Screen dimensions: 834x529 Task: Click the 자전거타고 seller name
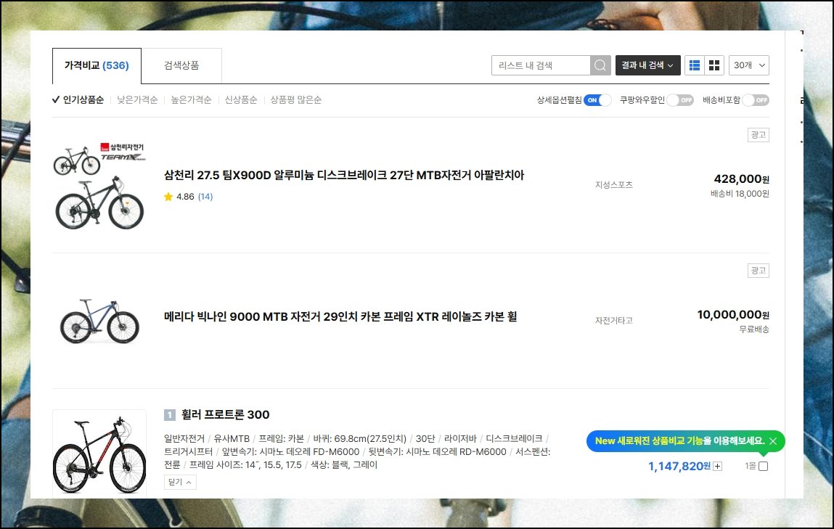click(x=614, y=321)
